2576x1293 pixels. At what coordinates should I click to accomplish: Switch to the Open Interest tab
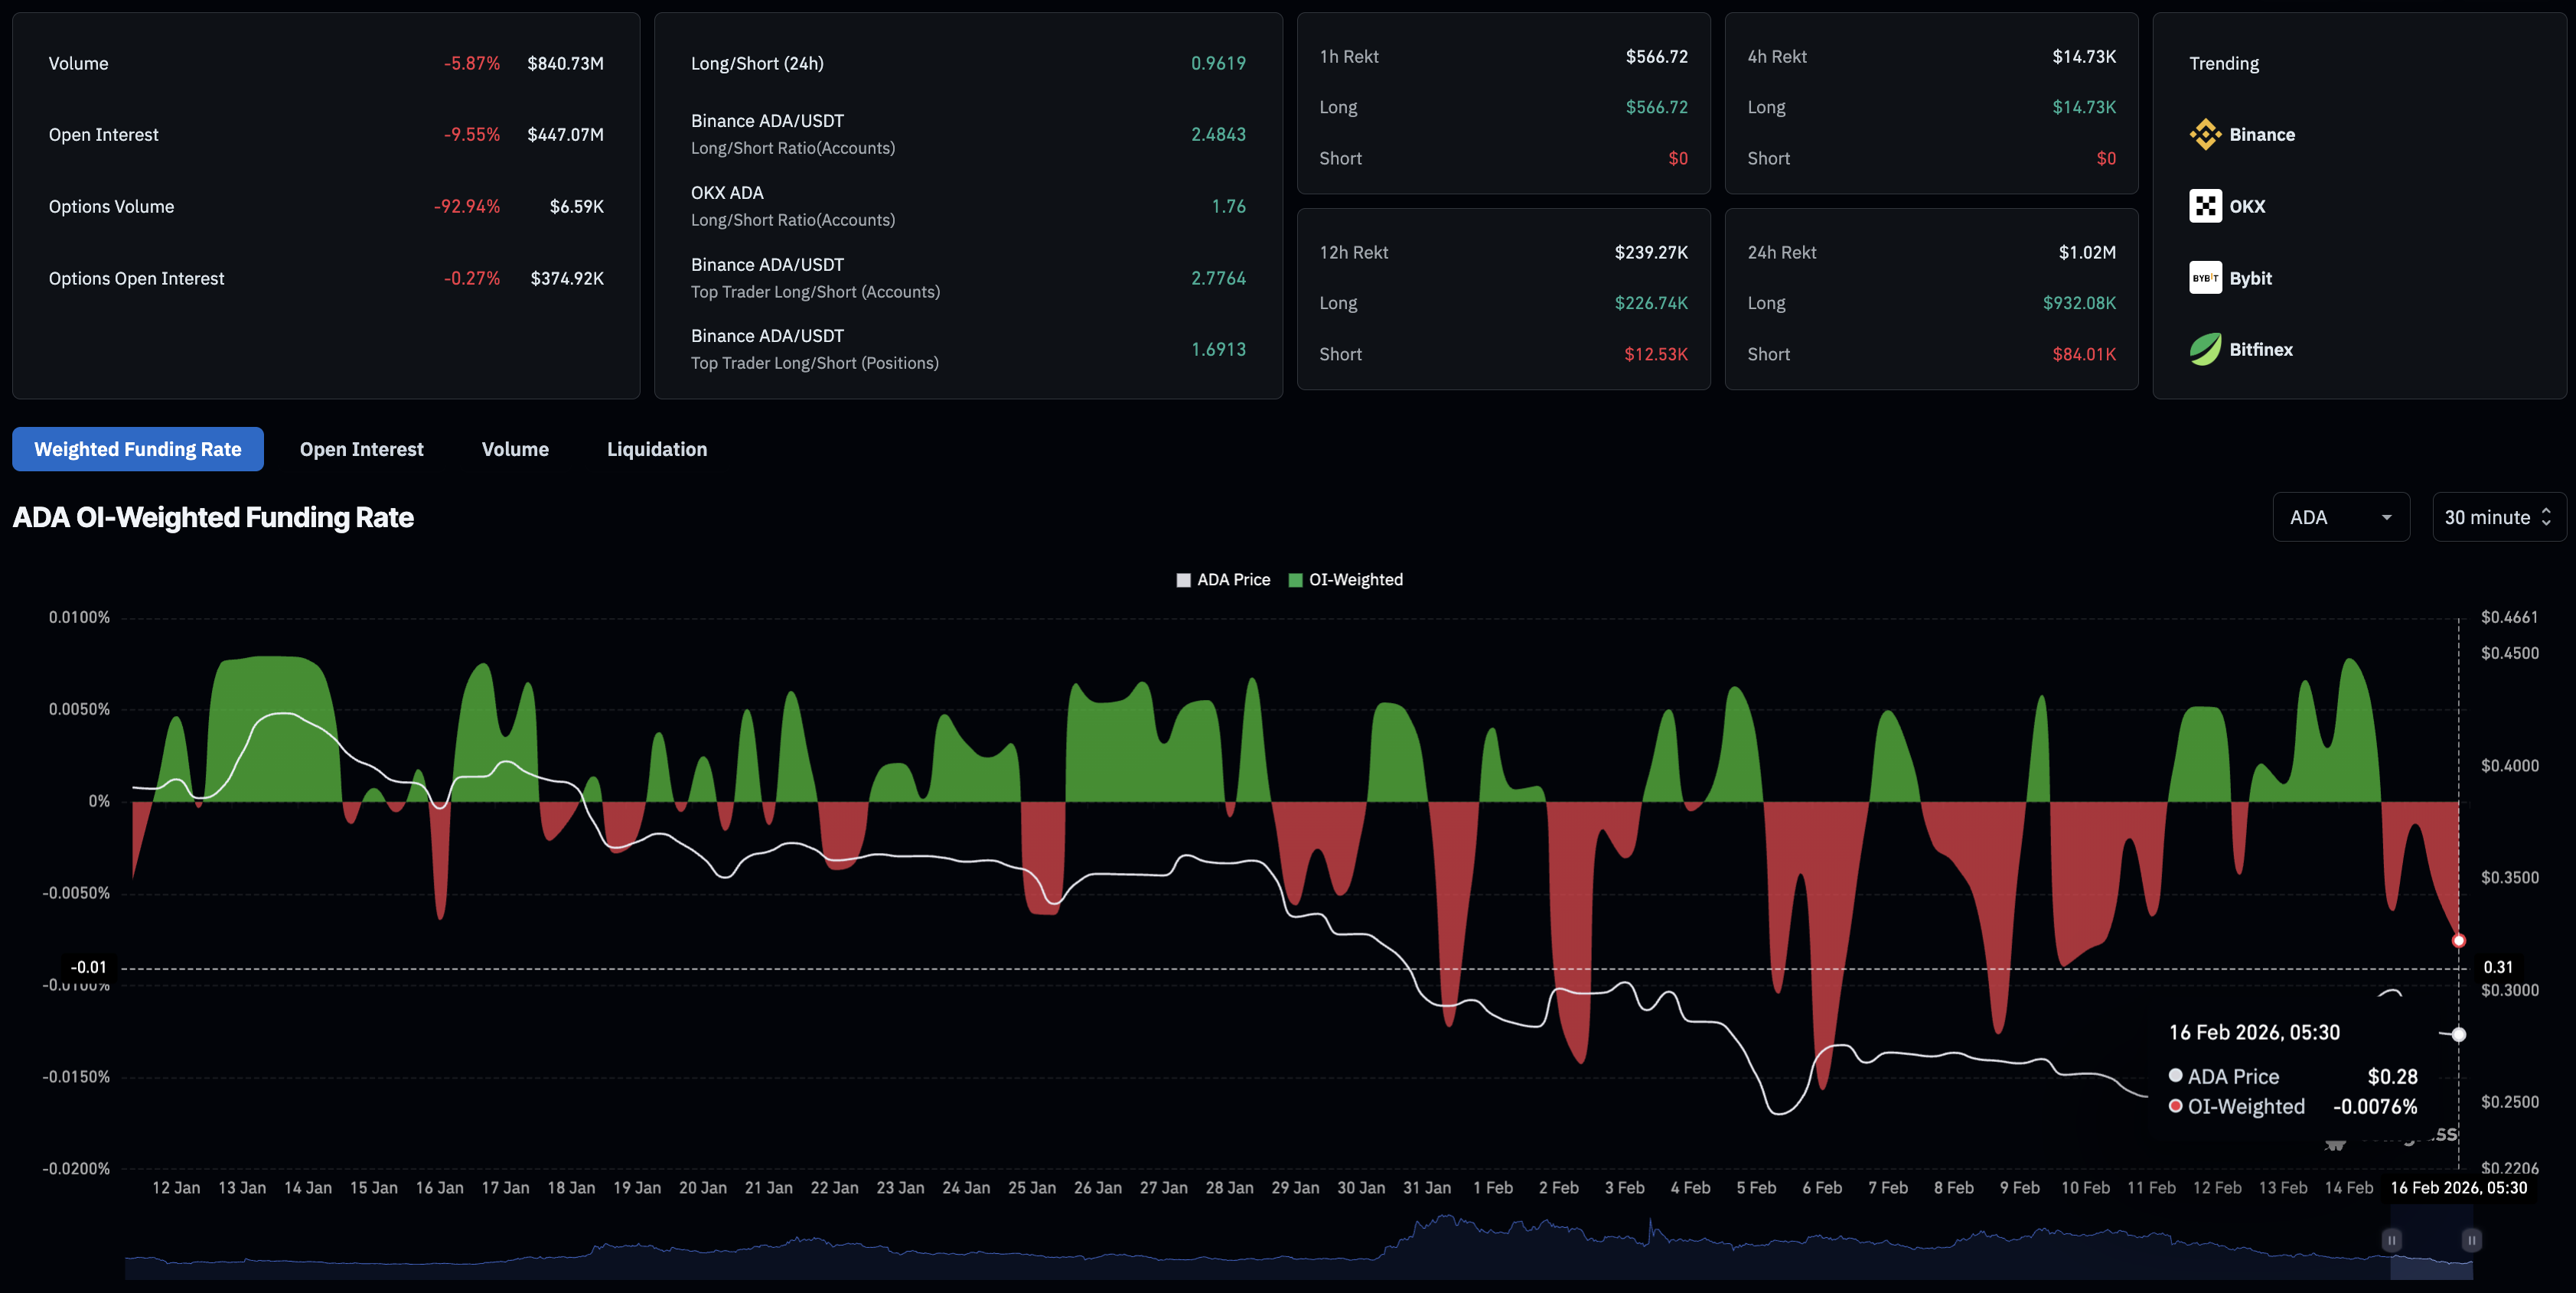coord(361,449)
